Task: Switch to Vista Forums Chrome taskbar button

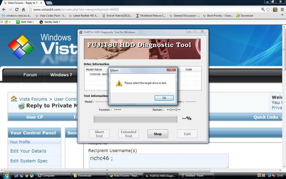Action: tap(125, 176)
